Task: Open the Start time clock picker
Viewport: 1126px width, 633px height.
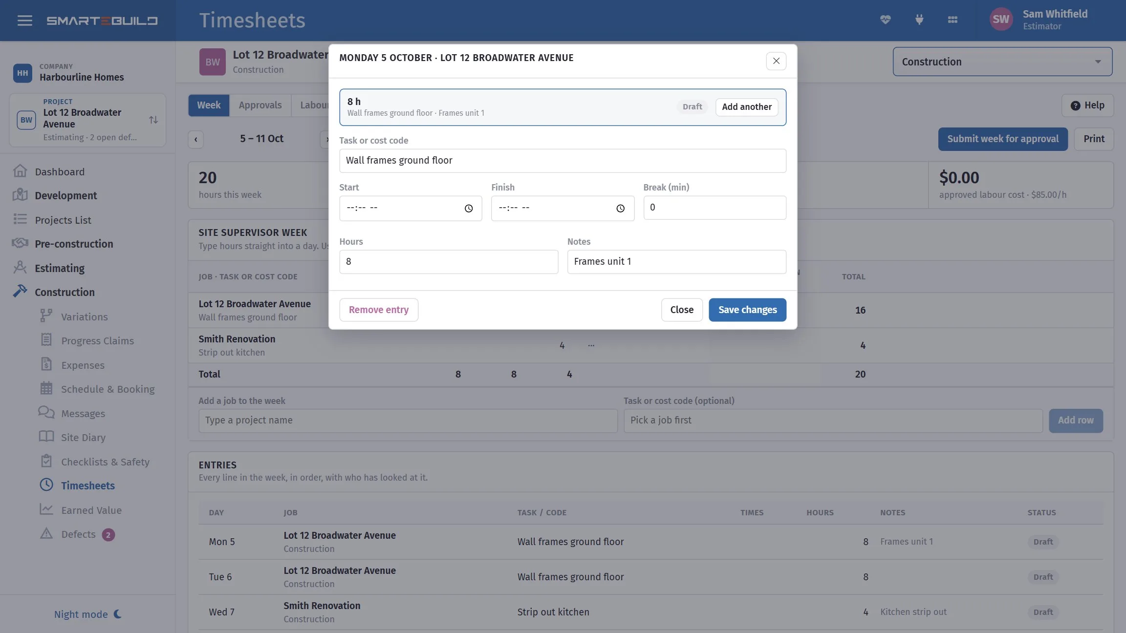Action: tap(469, 209)
